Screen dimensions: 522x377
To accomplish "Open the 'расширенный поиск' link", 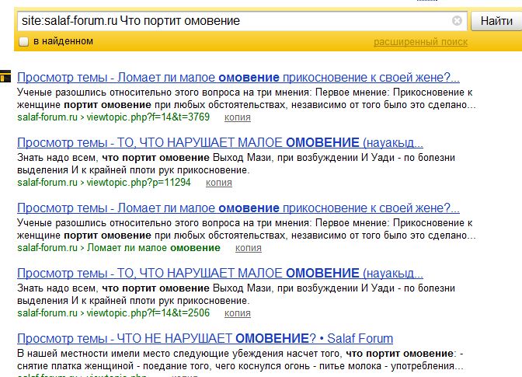I will click(420, 42).
